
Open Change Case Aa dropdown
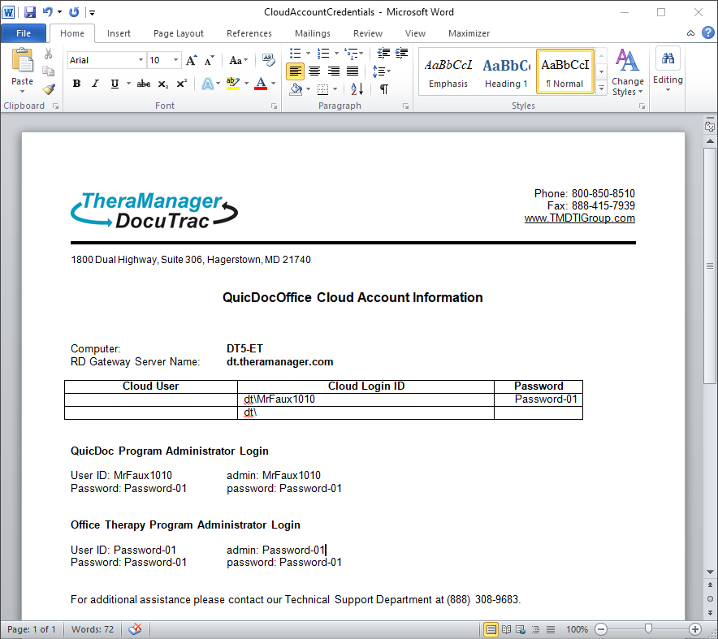[x=238, y=60]
